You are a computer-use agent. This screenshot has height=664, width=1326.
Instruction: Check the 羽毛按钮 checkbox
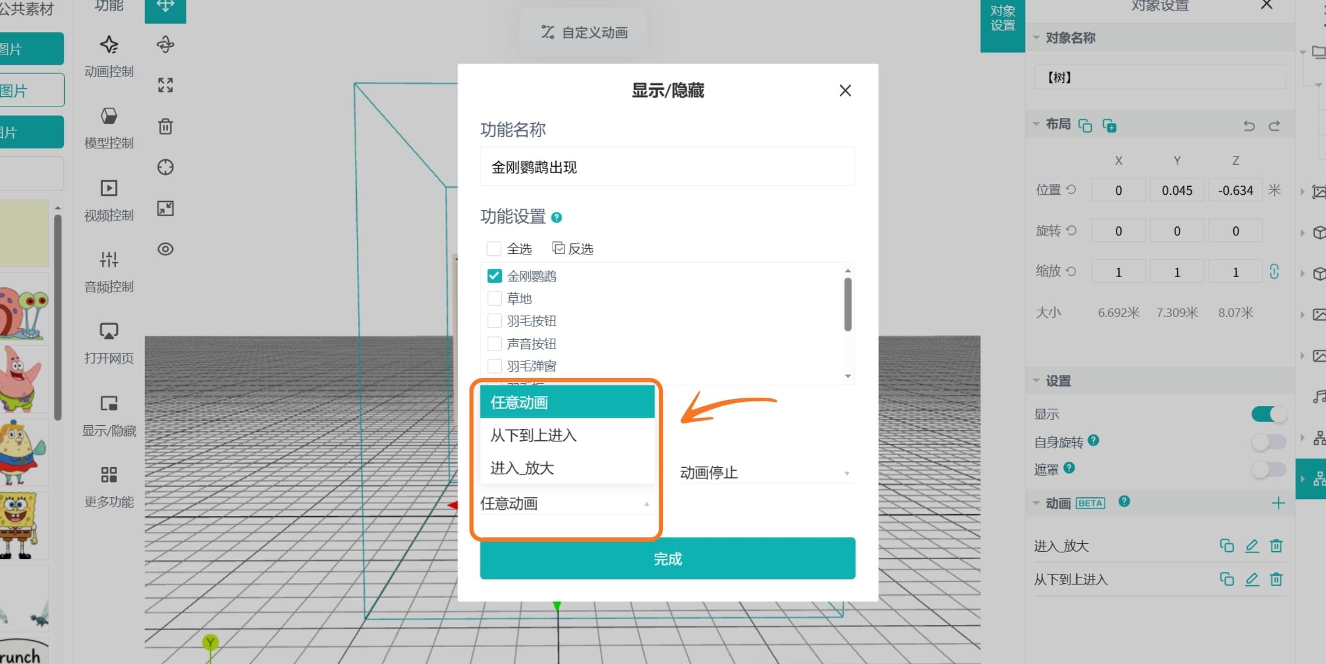click(x=495, y=321)
